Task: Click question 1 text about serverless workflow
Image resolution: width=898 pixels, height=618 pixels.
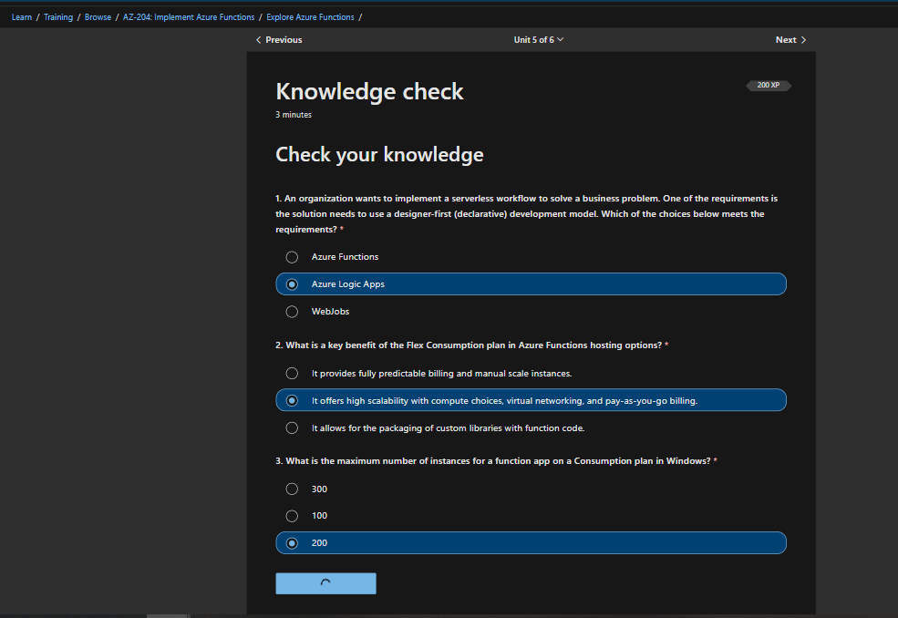Action: click(526, 213)
